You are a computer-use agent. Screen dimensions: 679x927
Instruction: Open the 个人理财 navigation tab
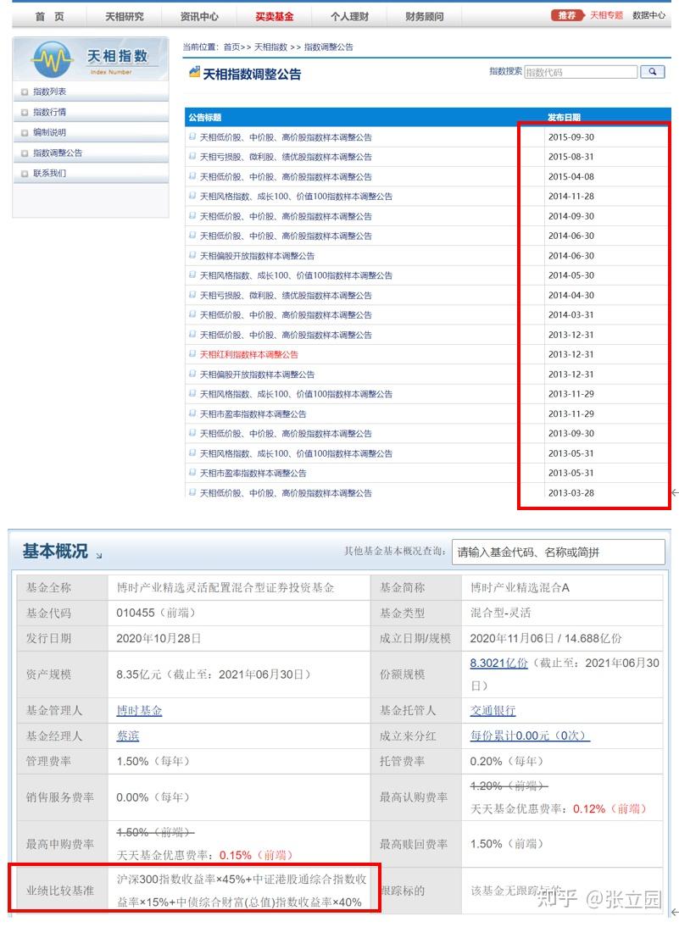[349, 17]
